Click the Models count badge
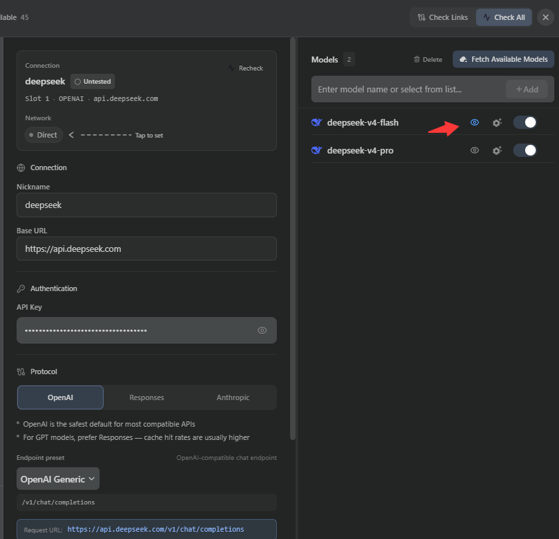The height and width of the screenshot is (539, 559). pos(349,60)
